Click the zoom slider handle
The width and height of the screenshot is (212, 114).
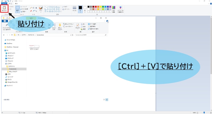click(204, 113)
